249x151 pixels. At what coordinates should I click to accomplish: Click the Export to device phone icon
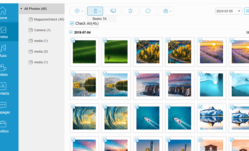point(95,11)
